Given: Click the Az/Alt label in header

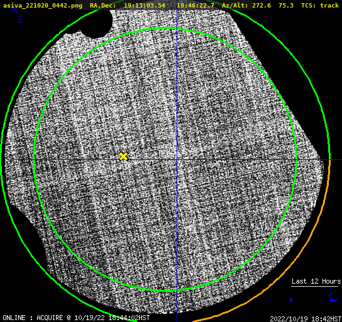Looking at the screenshot, I should pos(234,5).
